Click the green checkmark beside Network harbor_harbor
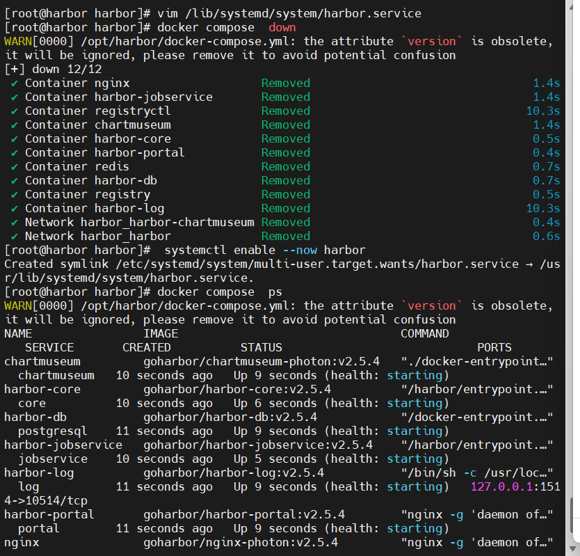 15,237
